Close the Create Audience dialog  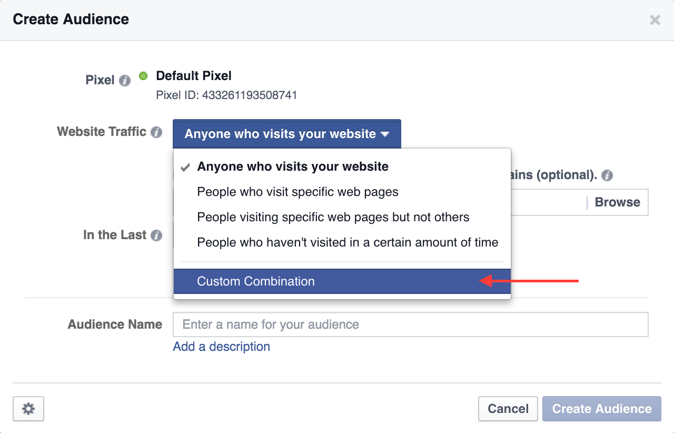(655, 20)
